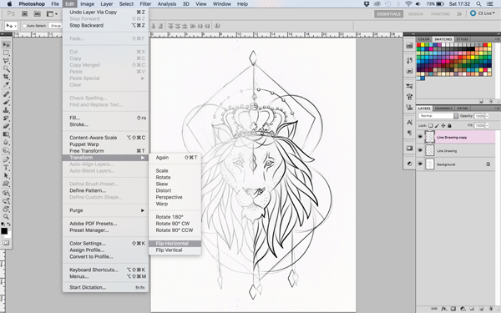Toggle the Auto-Select checkbox

24,26
